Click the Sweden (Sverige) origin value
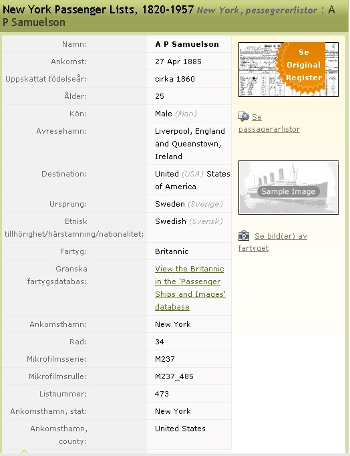 189,204
